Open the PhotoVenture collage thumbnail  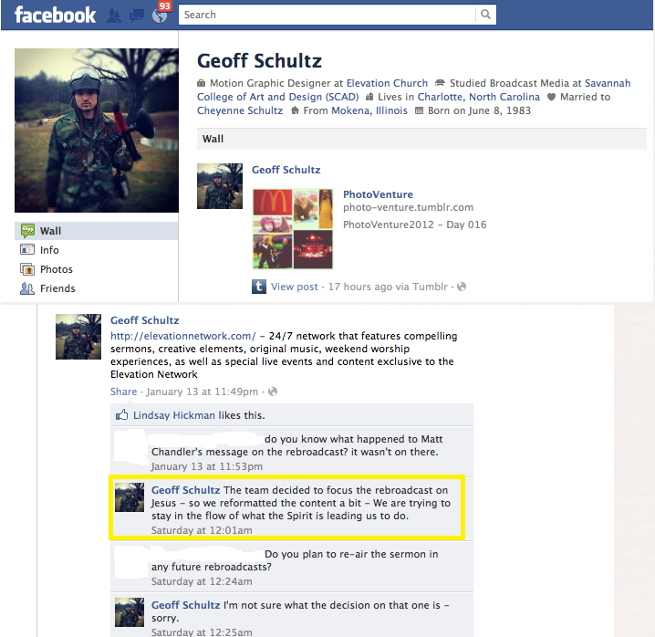[x=293, y=229]
